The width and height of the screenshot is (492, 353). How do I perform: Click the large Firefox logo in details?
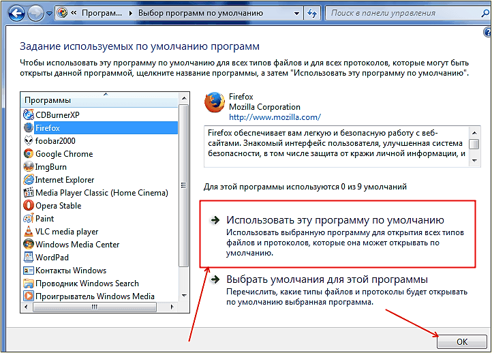click(x=215, y=102)
